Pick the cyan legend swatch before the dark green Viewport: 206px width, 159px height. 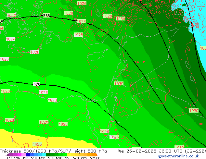click(44, 155)
